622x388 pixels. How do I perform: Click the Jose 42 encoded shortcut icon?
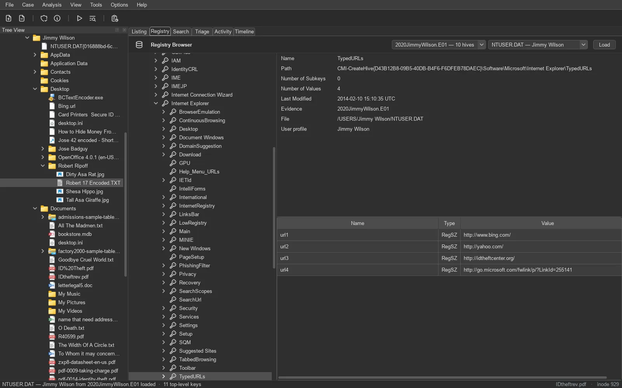[x=52, y=140]
